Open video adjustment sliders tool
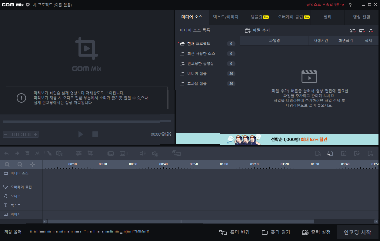Image resolution: width=380 pixels, height=241 pixels. (79, 154)
